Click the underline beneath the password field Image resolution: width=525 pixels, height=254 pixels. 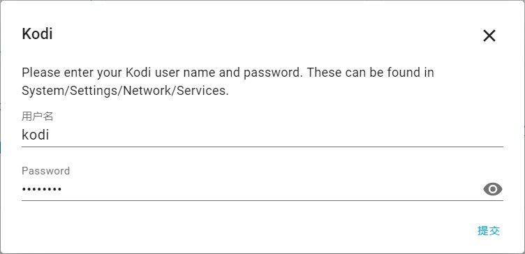(x=262, y=200)
